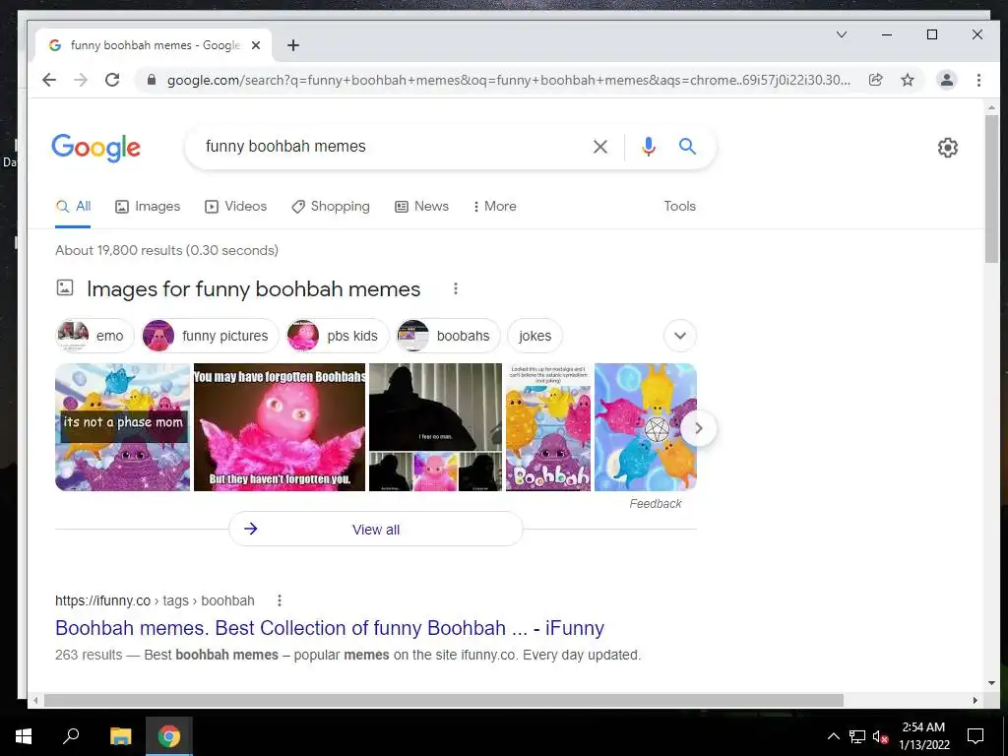Click the browser forward arrow

[x=81, y=80]
